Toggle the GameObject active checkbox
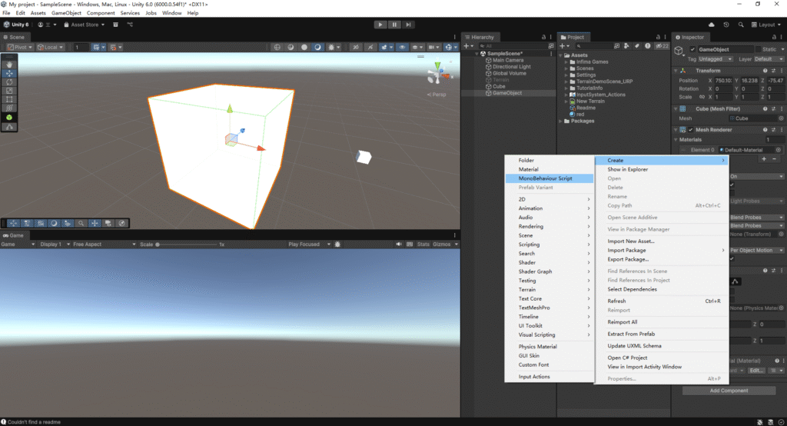 coord(692,49)
